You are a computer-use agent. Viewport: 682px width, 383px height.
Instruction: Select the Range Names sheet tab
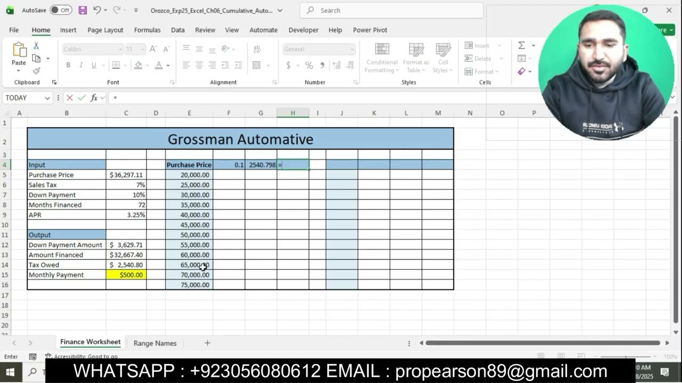point(155,343)
